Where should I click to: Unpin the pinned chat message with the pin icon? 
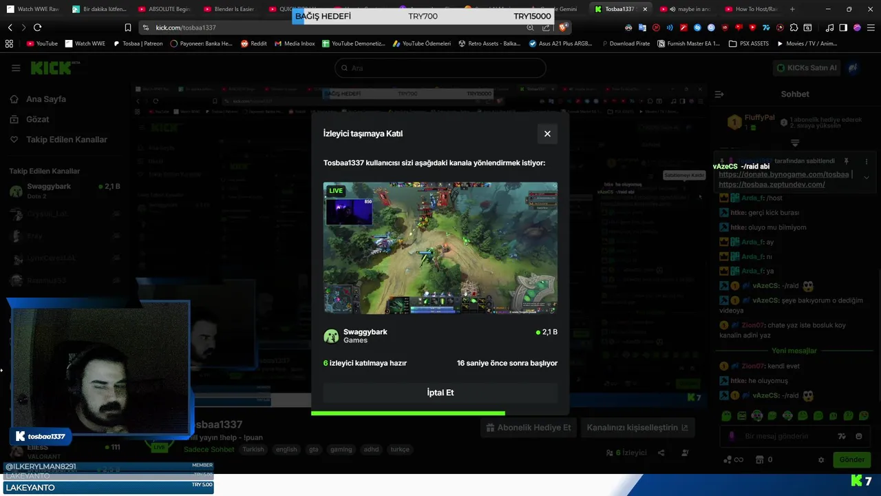click(x=847, y=161)
